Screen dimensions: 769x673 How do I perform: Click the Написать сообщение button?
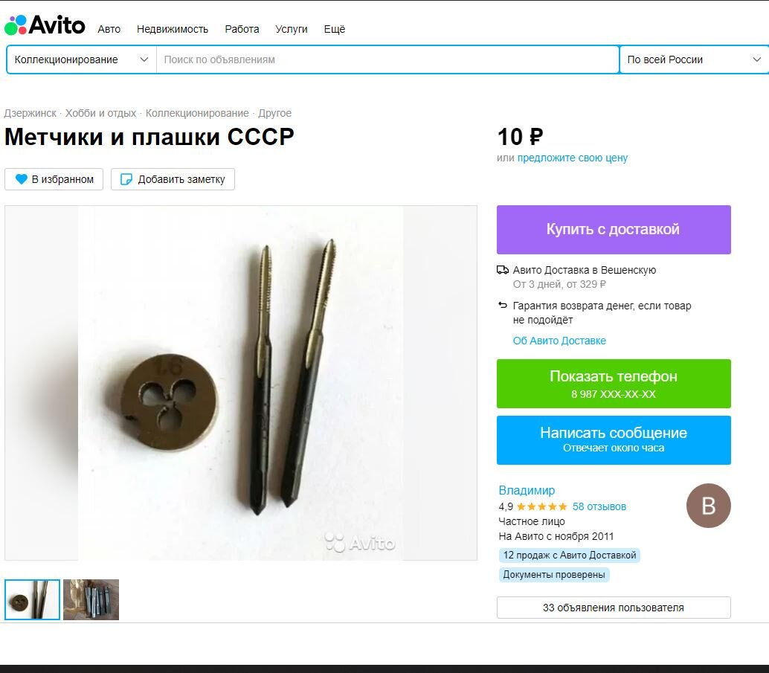tap(614, 440)
